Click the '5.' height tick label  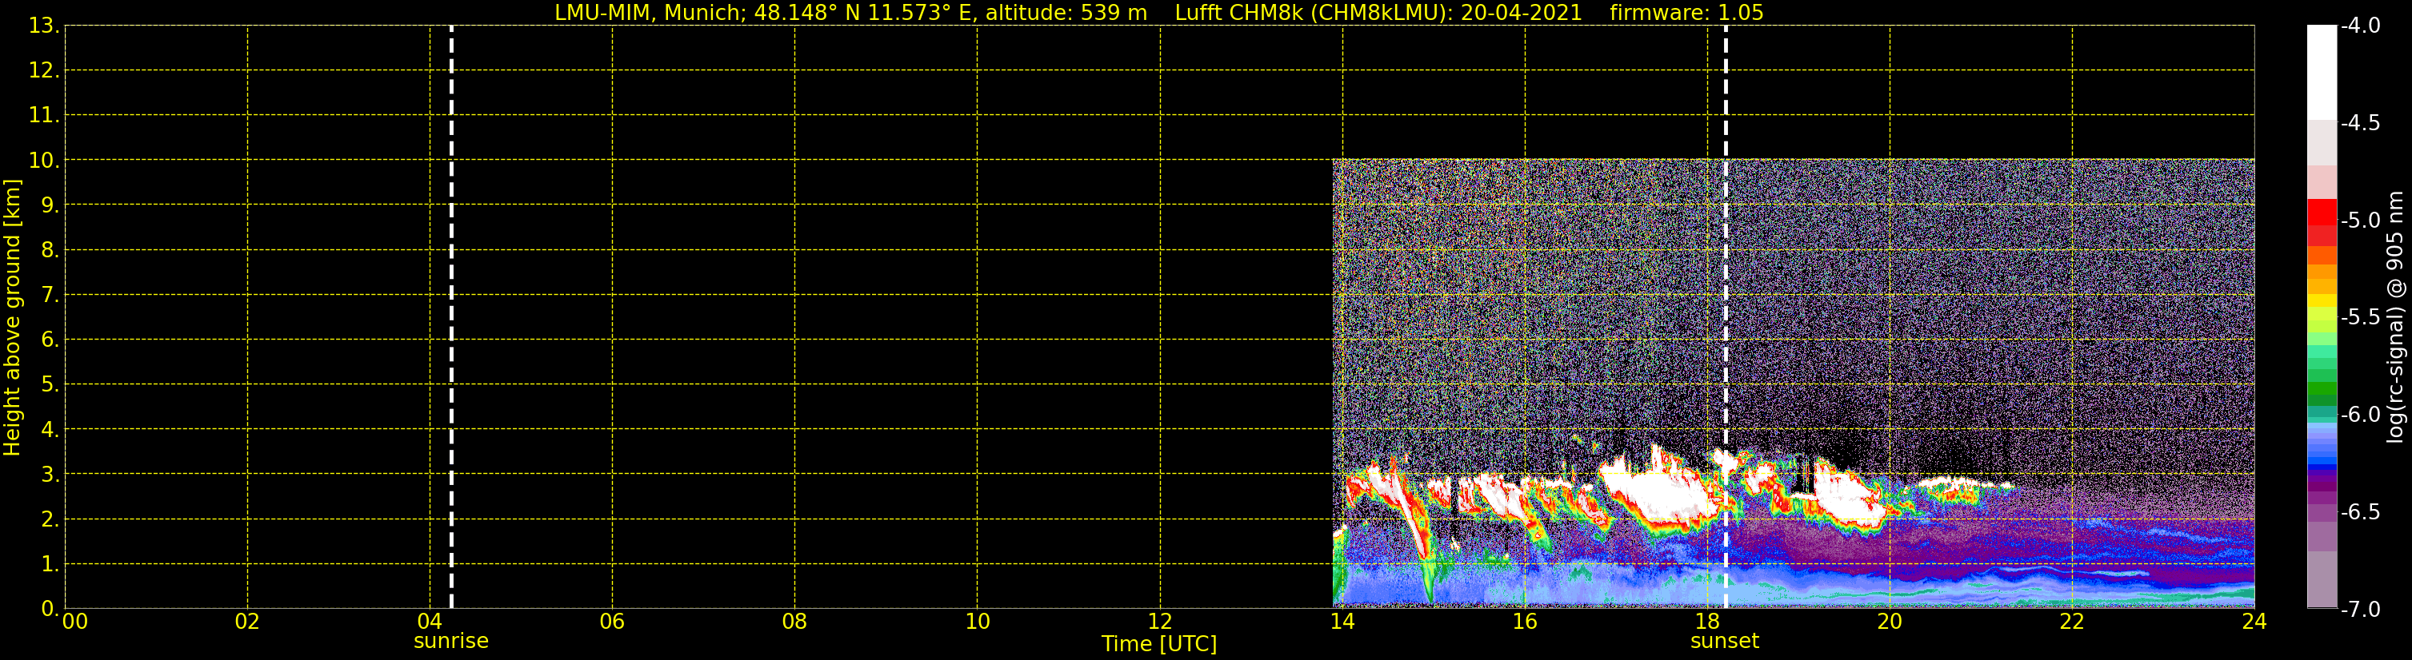coord(50,384)
